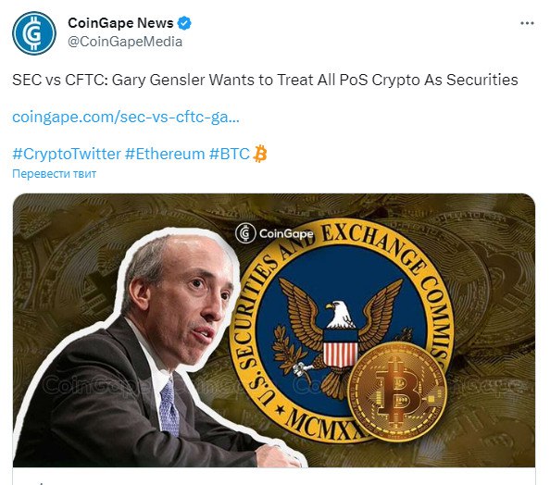550x485 pixels.
Task: Click the orange Bitcoin emoji after #BTC
Action: 260,154
